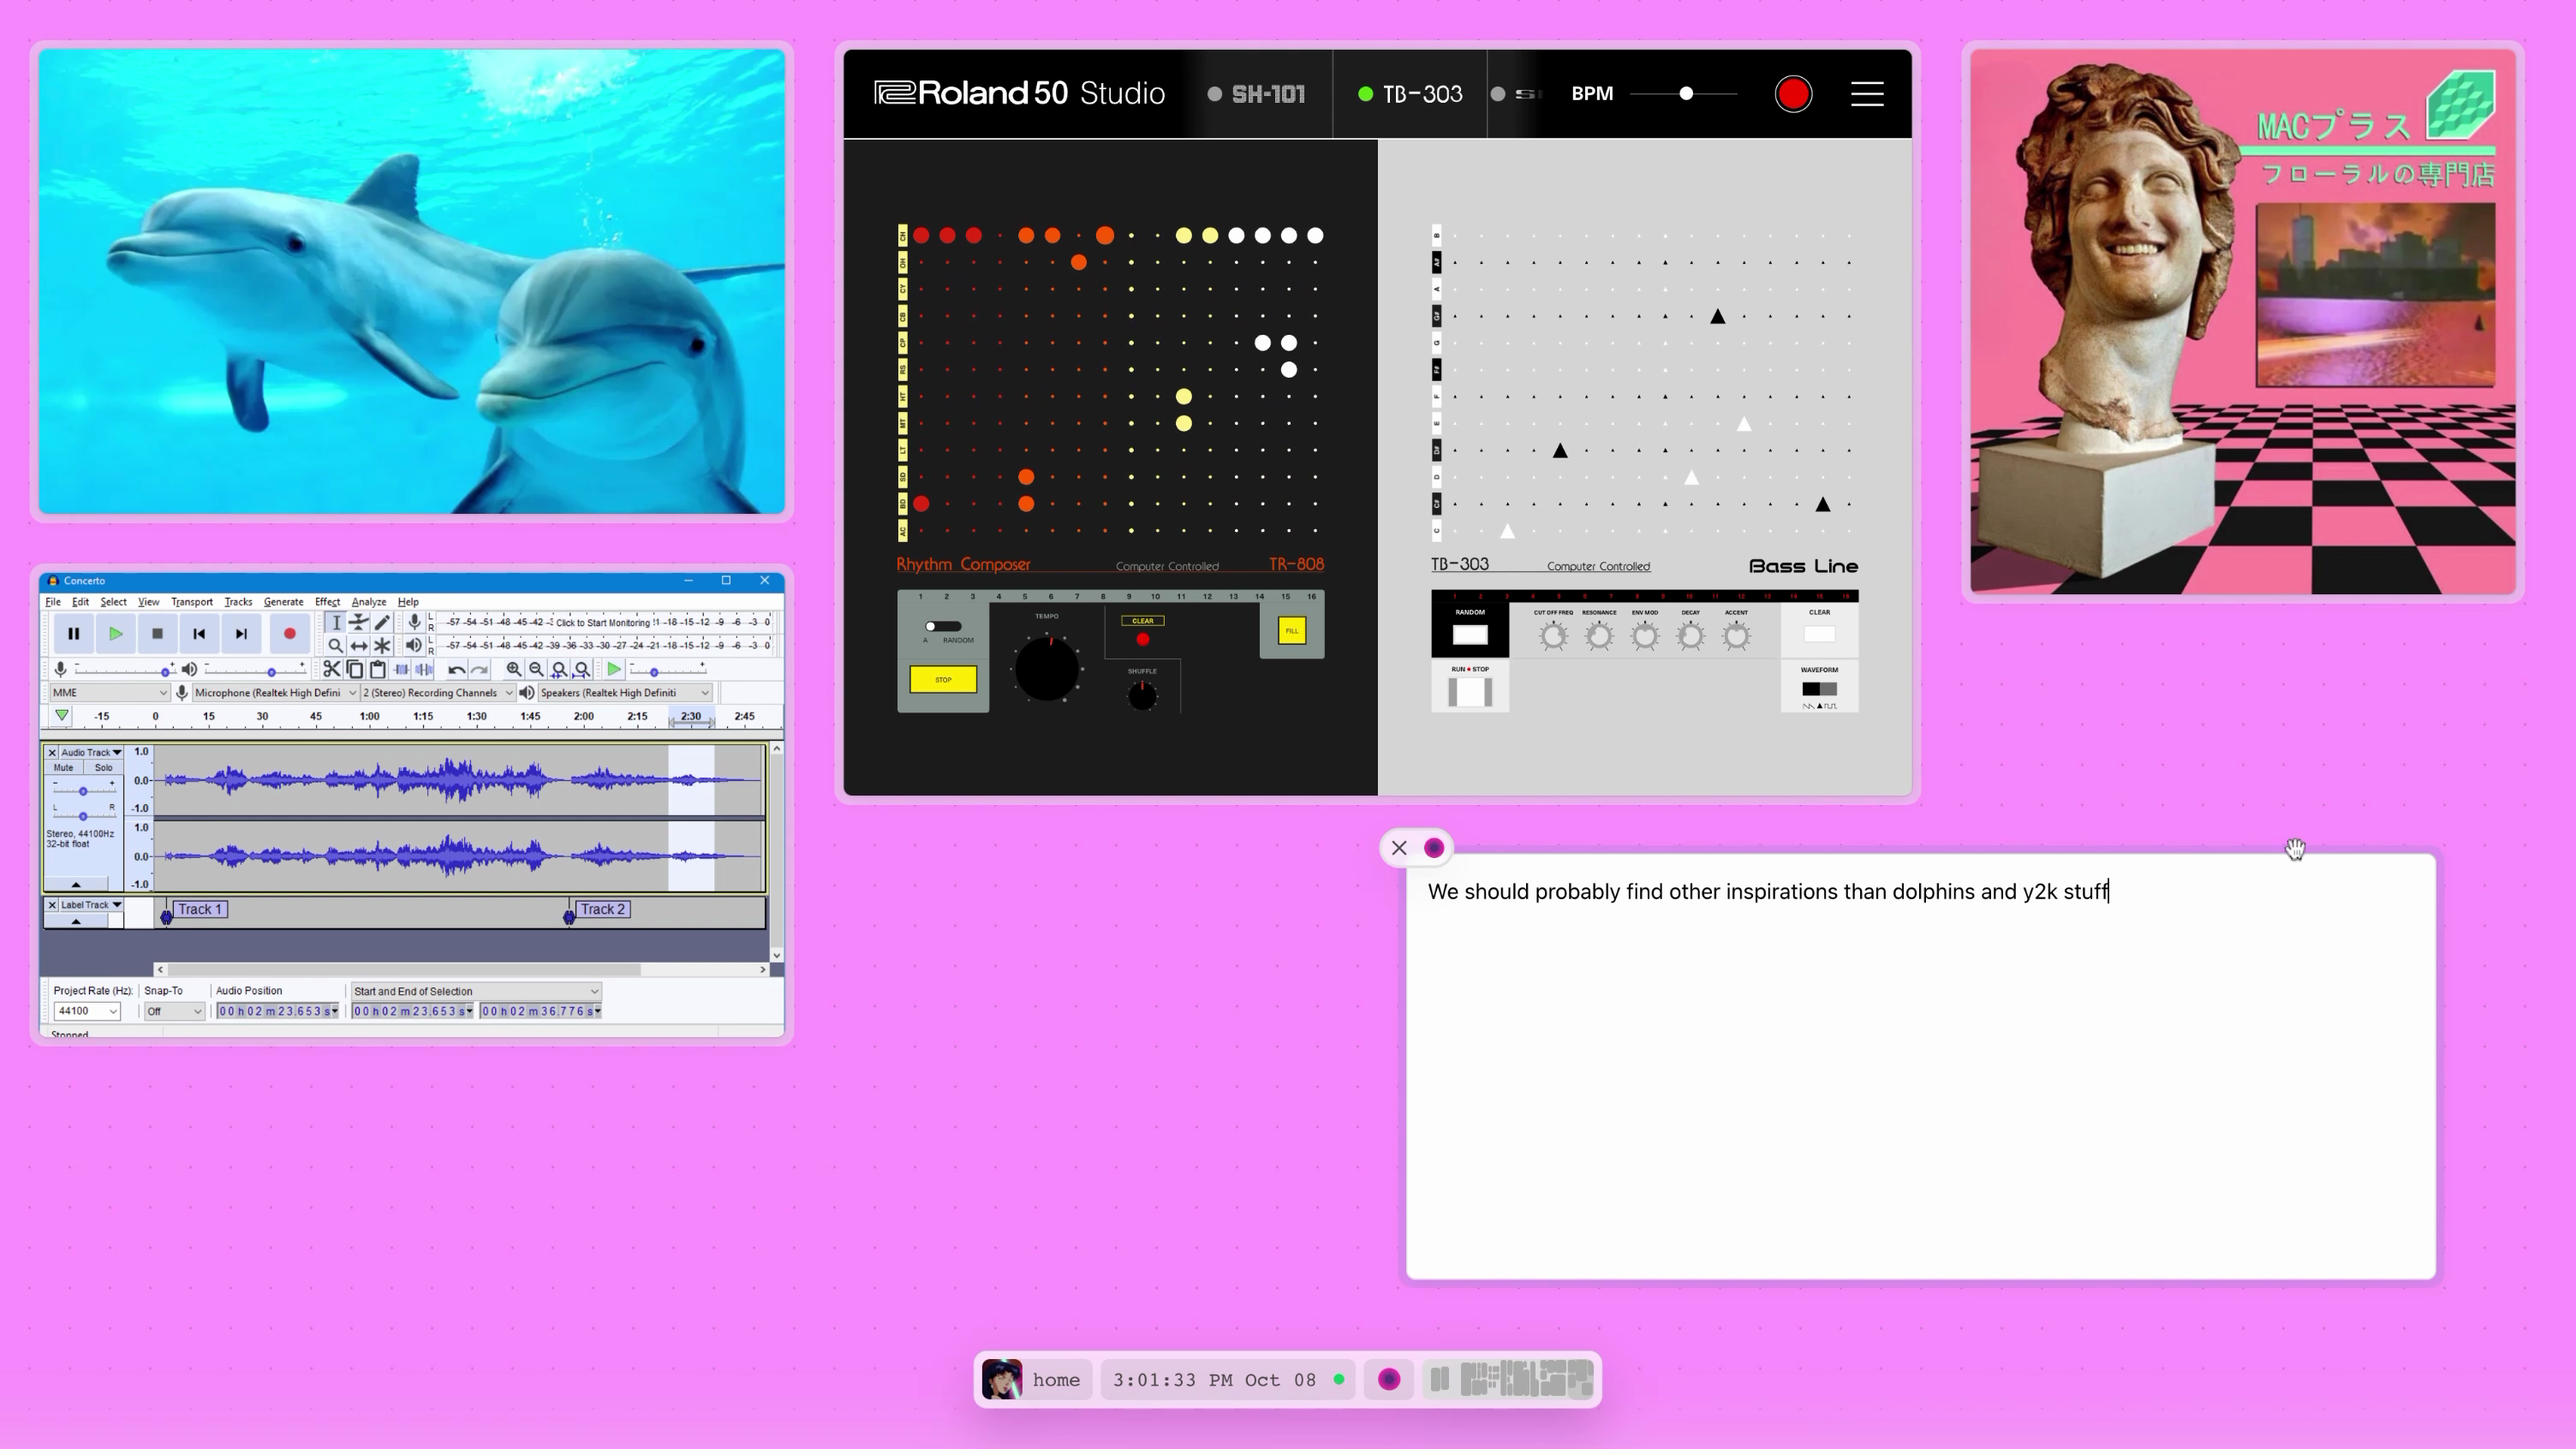Click the playback meter speaker icon
The image size is (2576, 1449).
coord(414,646)
